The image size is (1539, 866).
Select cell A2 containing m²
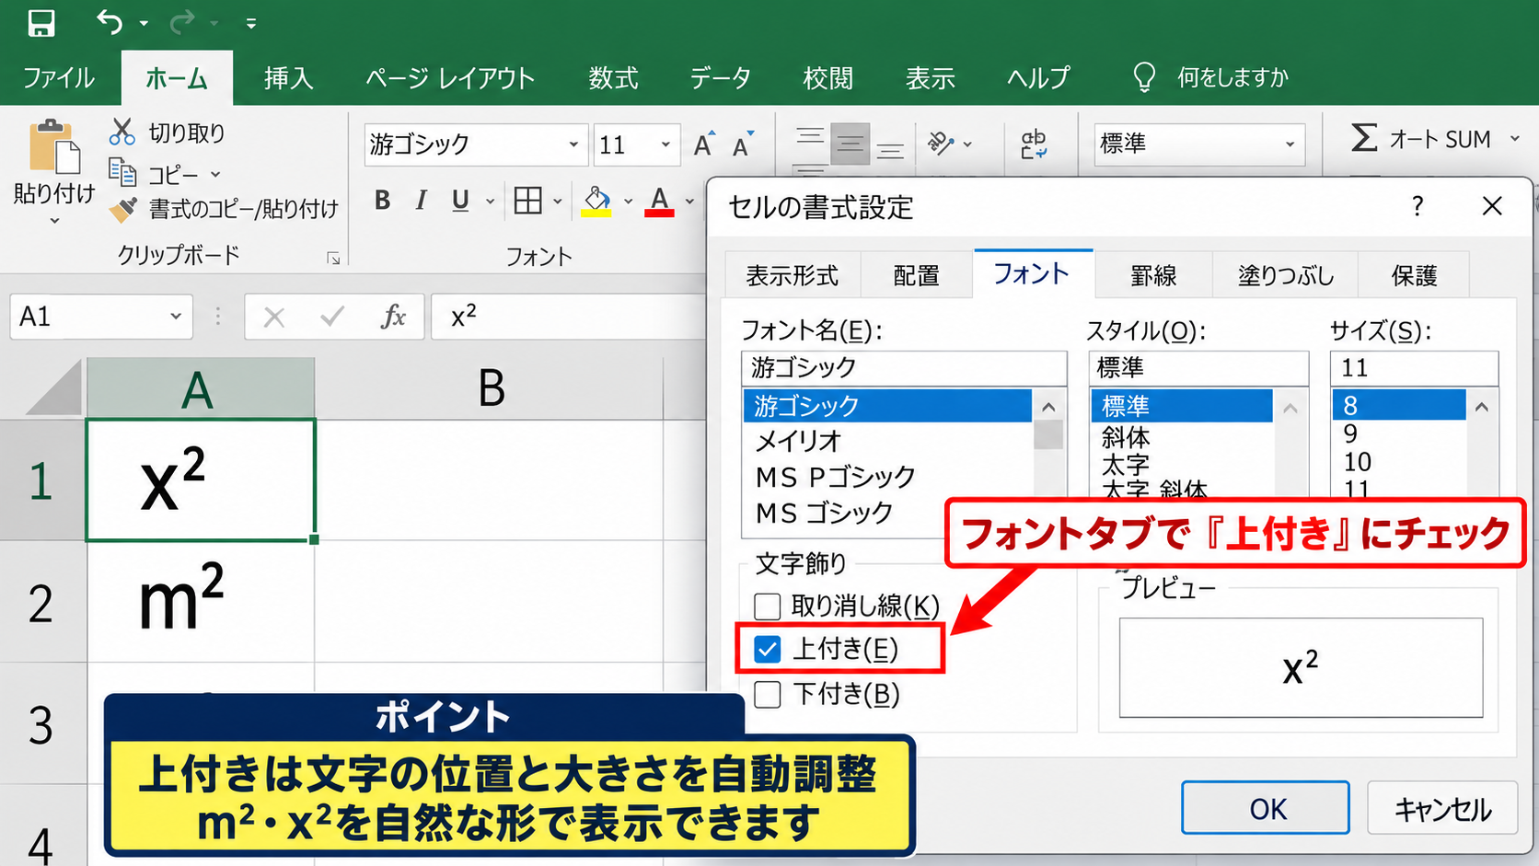201,601
